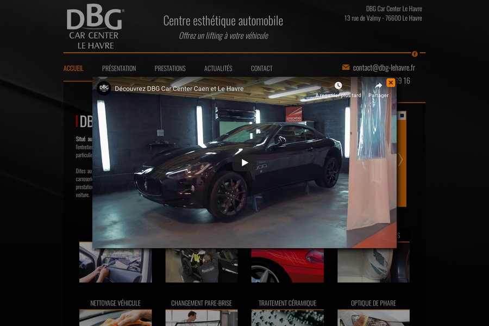
Task: Click the Watch later clock icon
Action: point(338,85)
